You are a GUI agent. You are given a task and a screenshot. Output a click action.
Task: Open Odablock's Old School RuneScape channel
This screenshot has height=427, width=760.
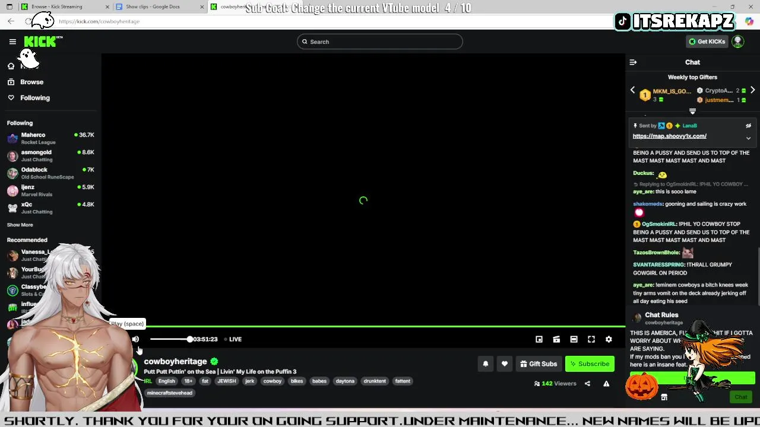tap(50, 173)
